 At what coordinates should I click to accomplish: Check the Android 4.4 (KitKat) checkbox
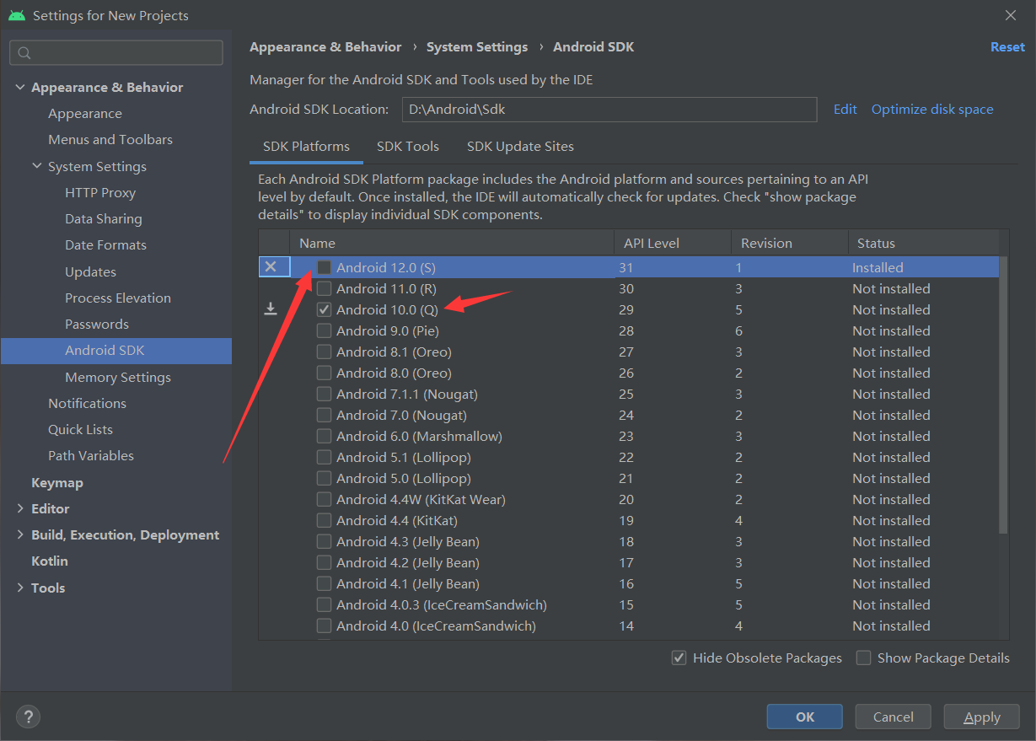(x=325, y=520)
